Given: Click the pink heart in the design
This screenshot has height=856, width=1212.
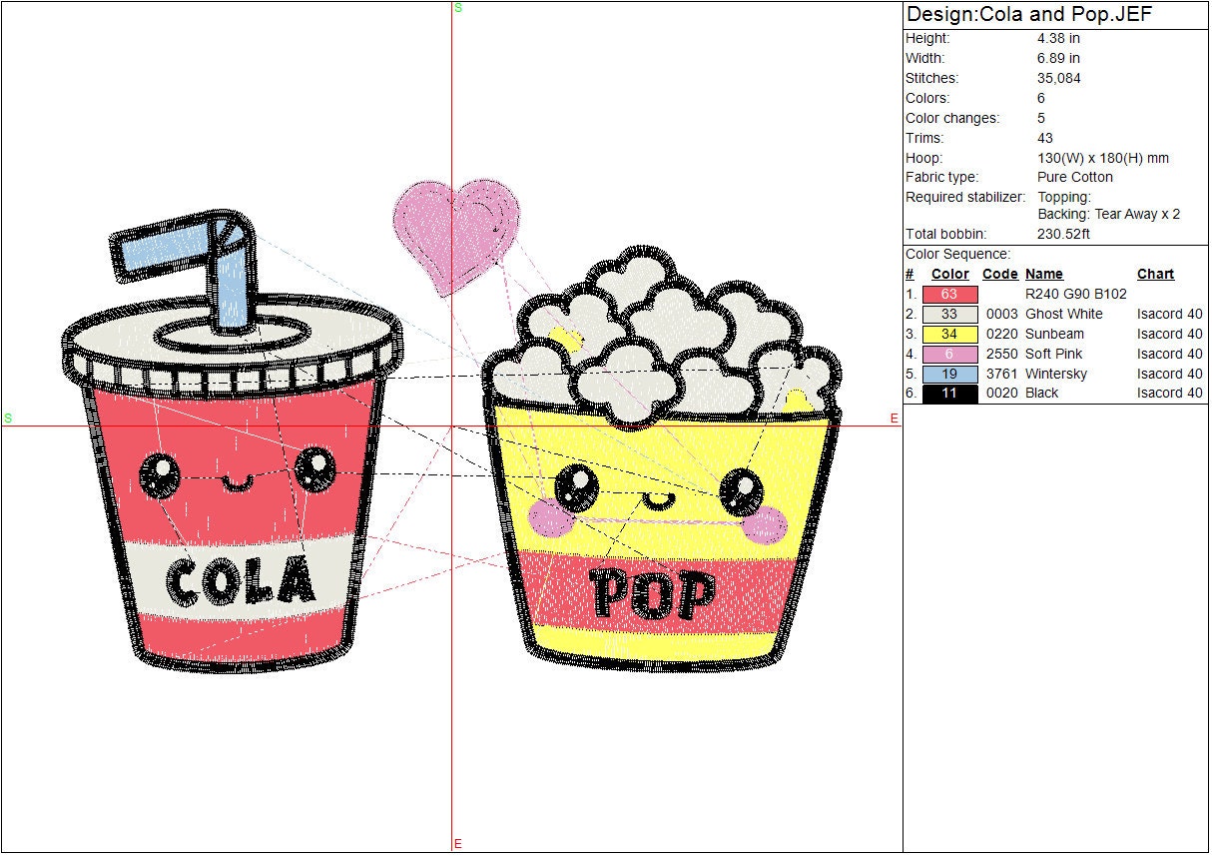Looking at the screenshot, I should point(456,230).
